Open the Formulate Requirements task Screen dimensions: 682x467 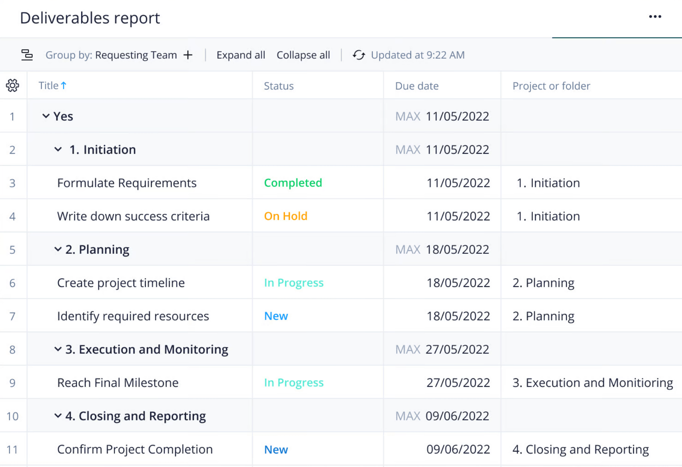click(127, 183)
